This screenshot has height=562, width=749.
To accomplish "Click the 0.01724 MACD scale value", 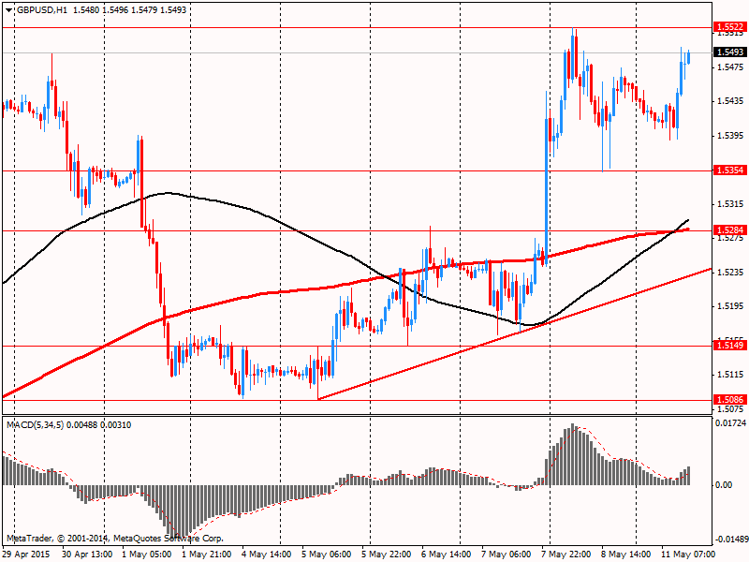I will click(x=730, y=423).
